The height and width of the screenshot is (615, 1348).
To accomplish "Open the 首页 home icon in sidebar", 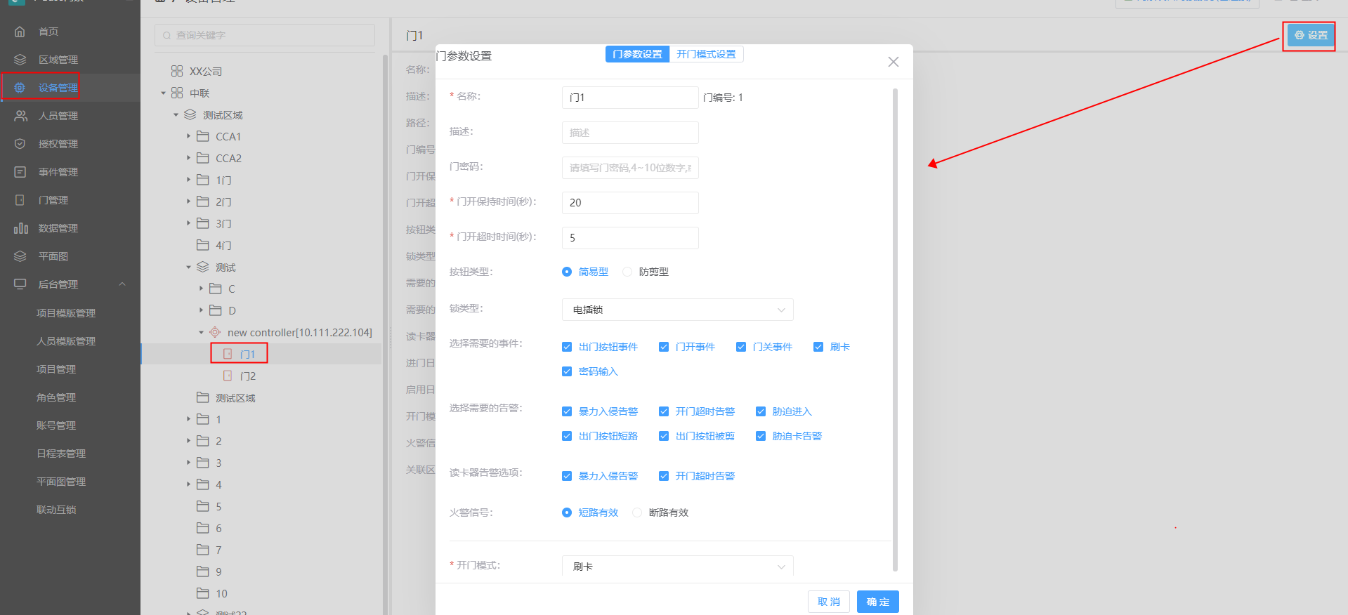I will [20, 32].
